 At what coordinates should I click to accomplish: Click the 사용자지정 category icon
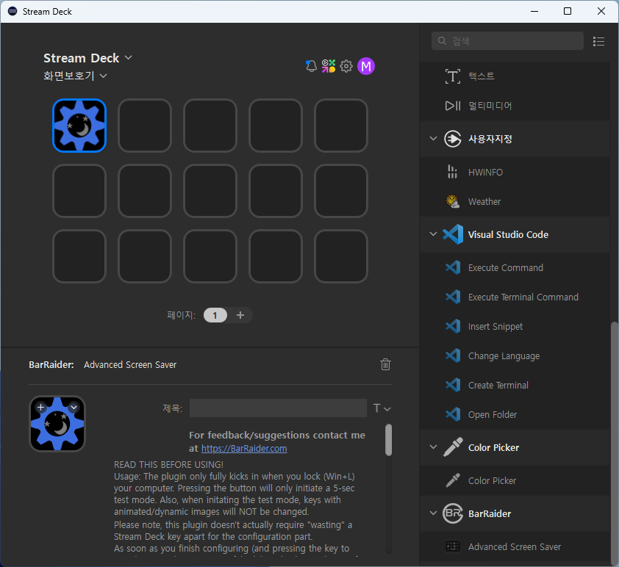point(452,139)
